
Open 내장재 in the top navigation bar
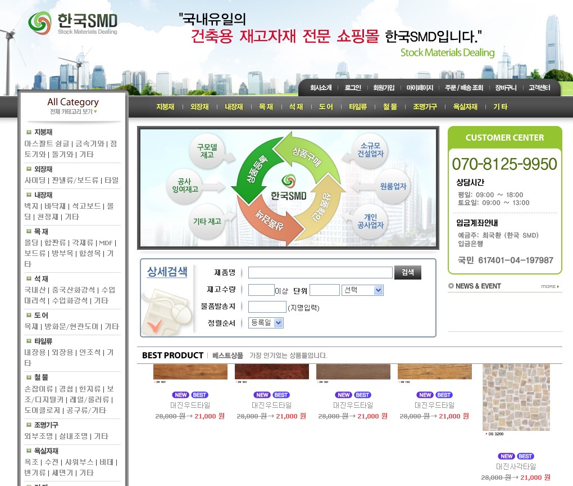pos(234,107)
